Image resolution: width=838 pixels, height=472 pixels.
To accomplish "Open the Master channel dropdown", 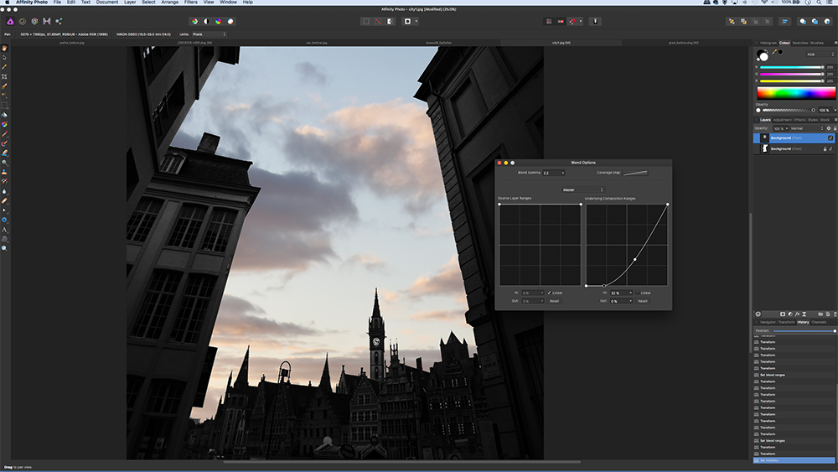I will (x=582, y=189).
